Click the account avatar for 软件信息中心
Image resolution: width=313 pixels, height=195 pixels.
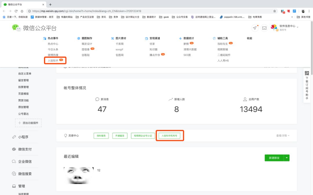pos(274,28)
